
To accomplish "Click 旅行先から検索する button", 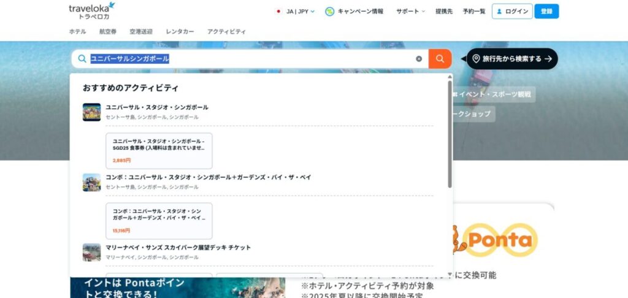I will [x=512, y=59].
